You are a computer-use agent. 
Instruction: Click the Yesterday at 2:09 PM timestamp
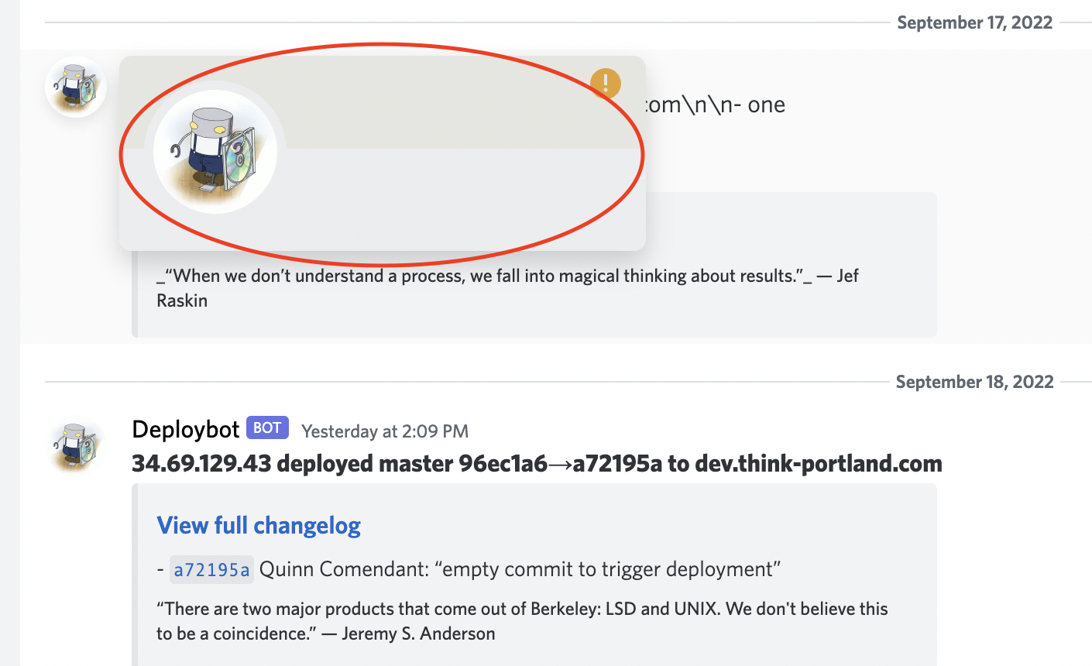pyautogui.click(x=385, y=431)
